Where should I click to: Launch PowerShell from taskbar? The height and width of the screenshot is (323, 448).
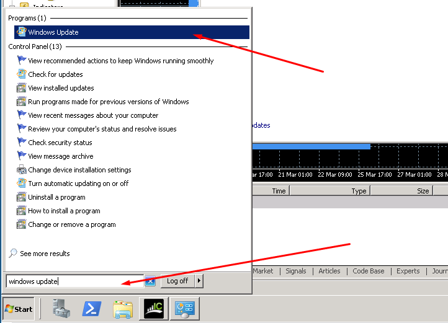click(92, 309)
